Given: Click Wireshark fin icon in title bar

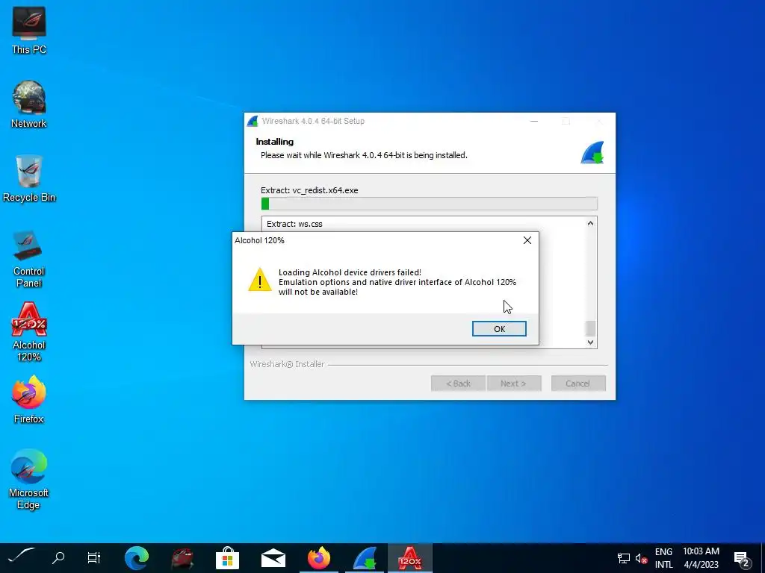Looking at the screenshot, I should [253, 122].
